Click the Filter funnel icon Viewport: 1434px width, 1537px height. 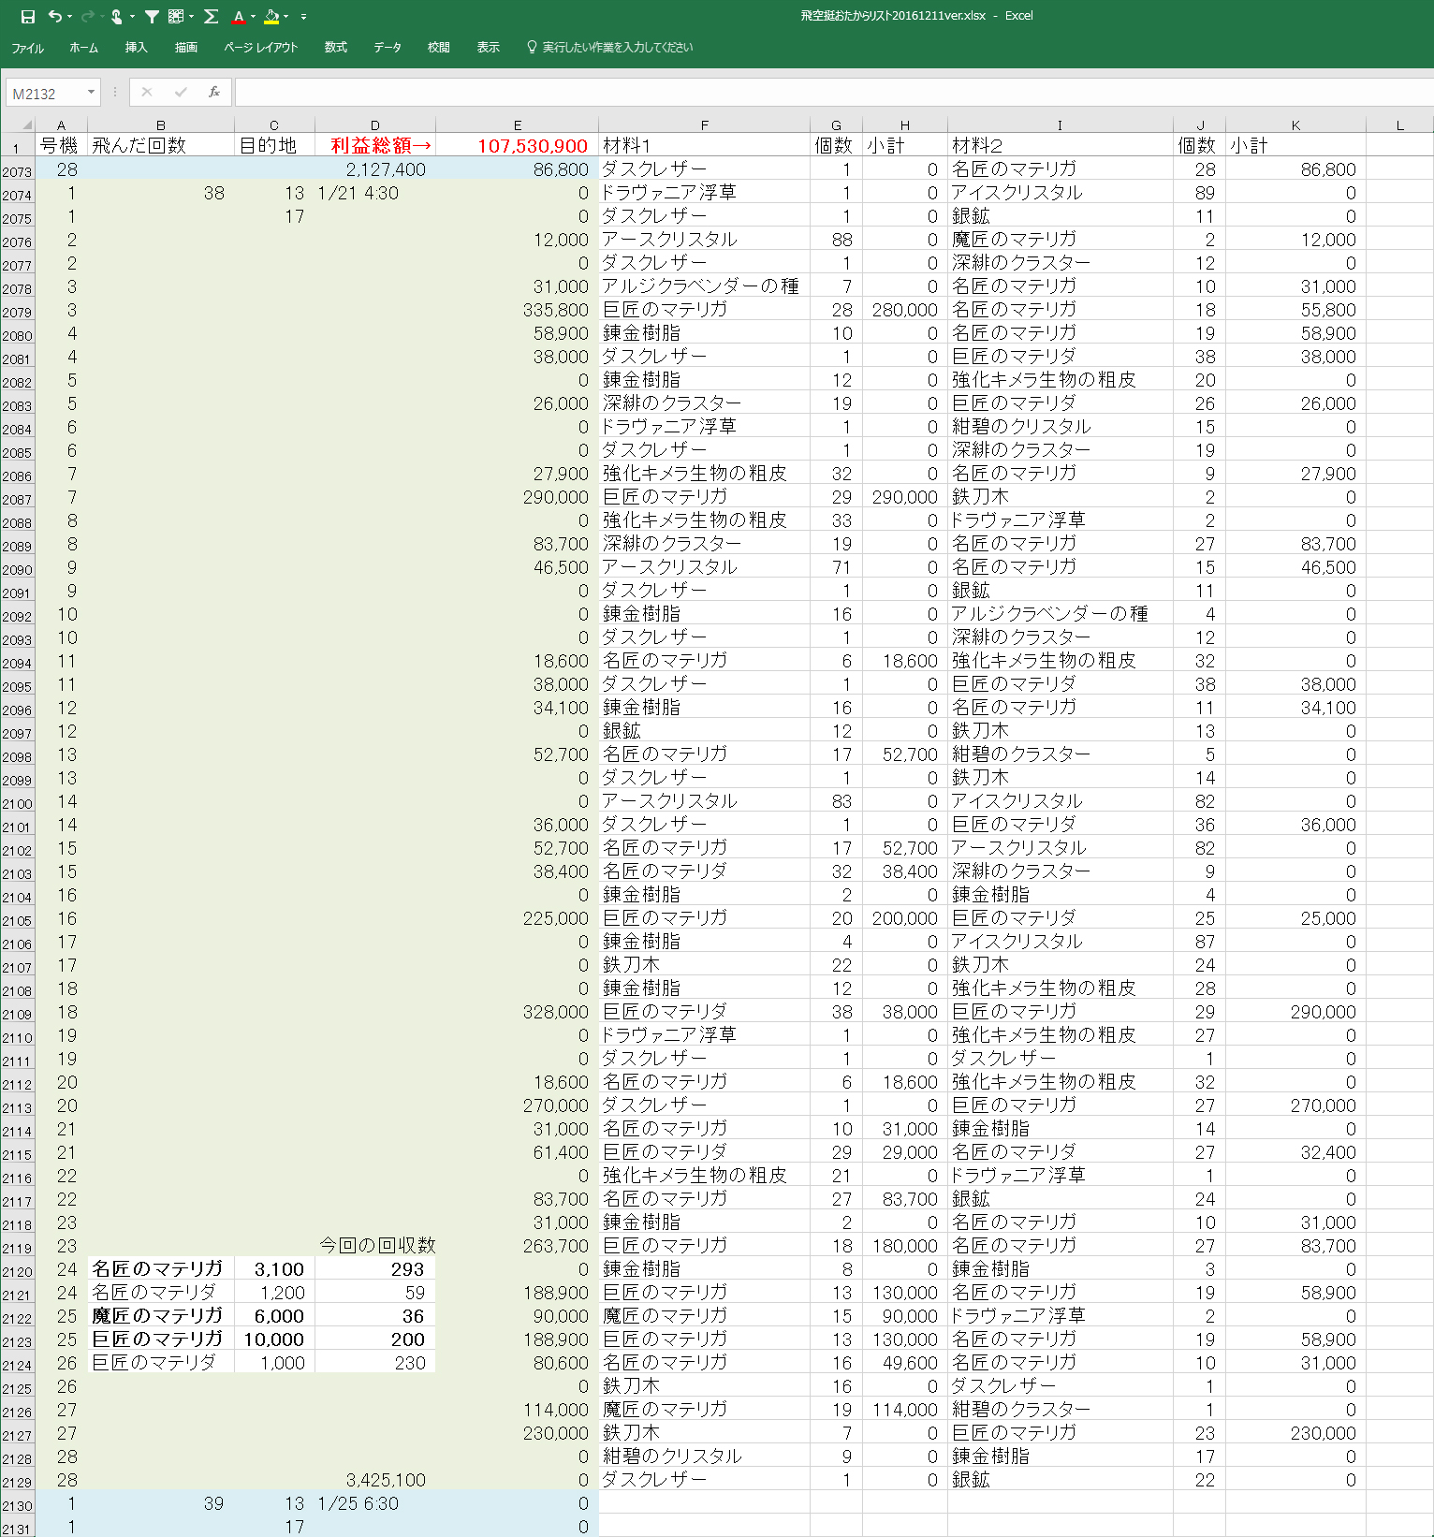(152, 16)
